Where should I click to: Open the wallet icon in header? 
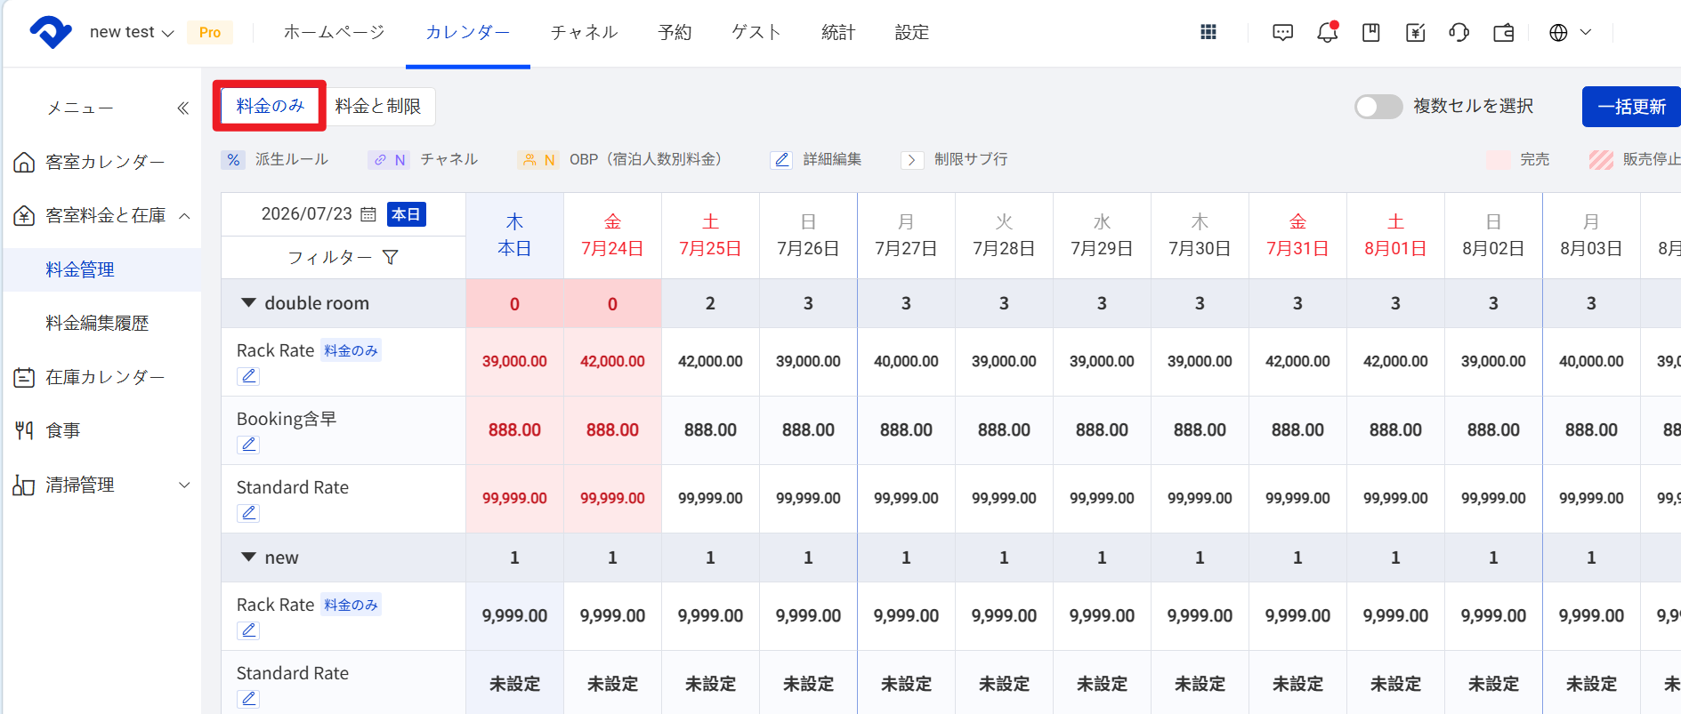click(1503, 33)
